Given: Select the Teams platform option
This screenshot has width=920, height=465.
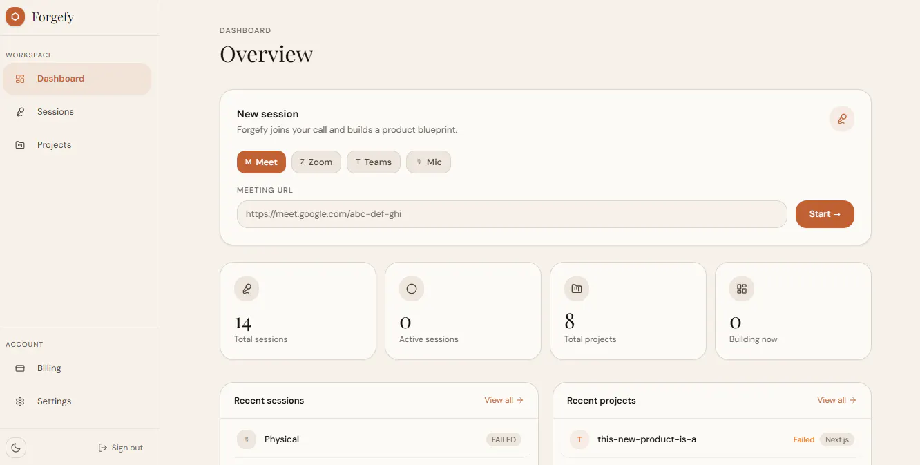Looking at the screenshot, I should [x=374, y=162].
